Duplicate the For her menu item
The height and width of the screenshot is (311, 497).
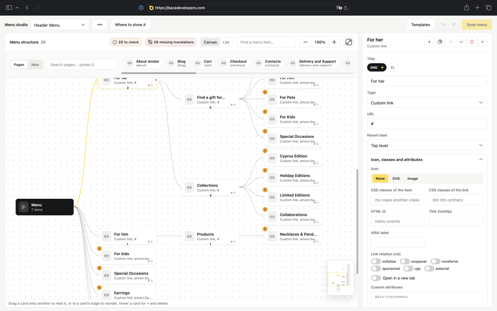tap(440, 42)
